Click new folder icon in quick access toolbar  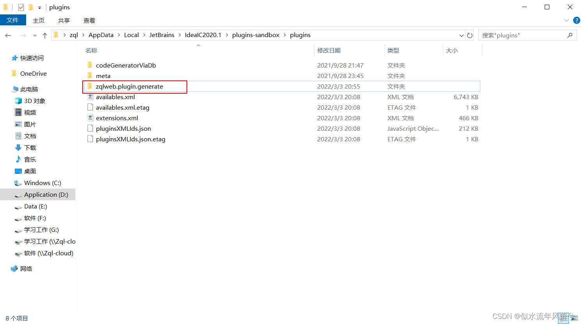tap(31, 7)
